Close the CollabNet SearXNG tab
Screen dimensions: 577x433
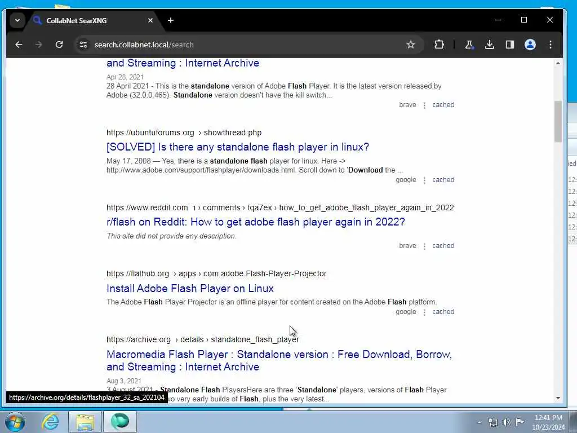150,21
